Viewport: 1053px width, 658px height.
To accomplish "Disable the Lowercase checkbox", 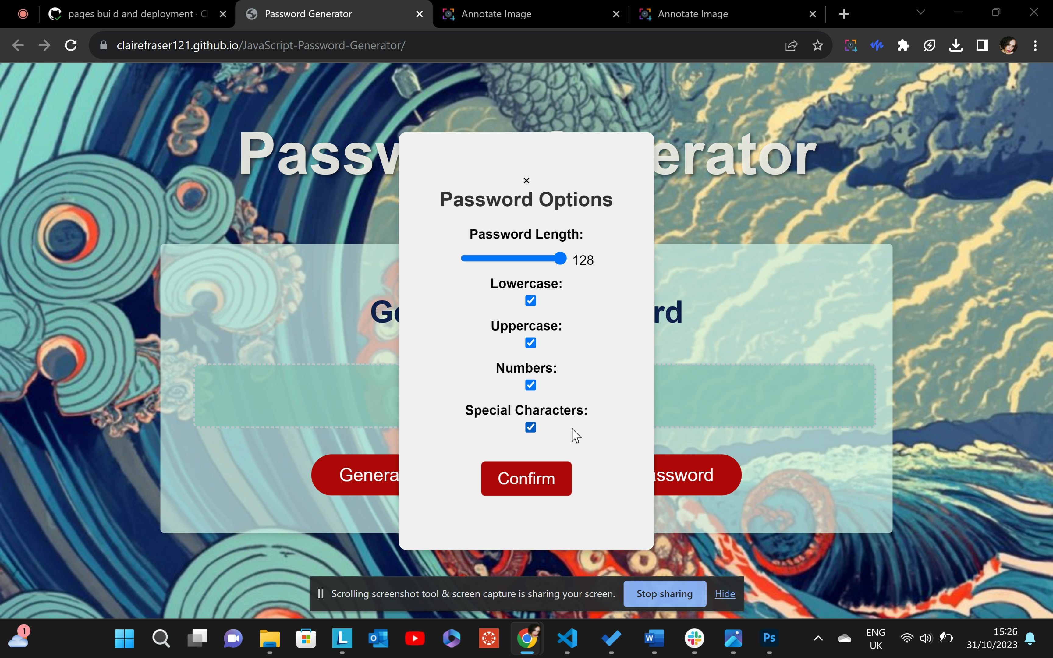I will coord(531,300).
